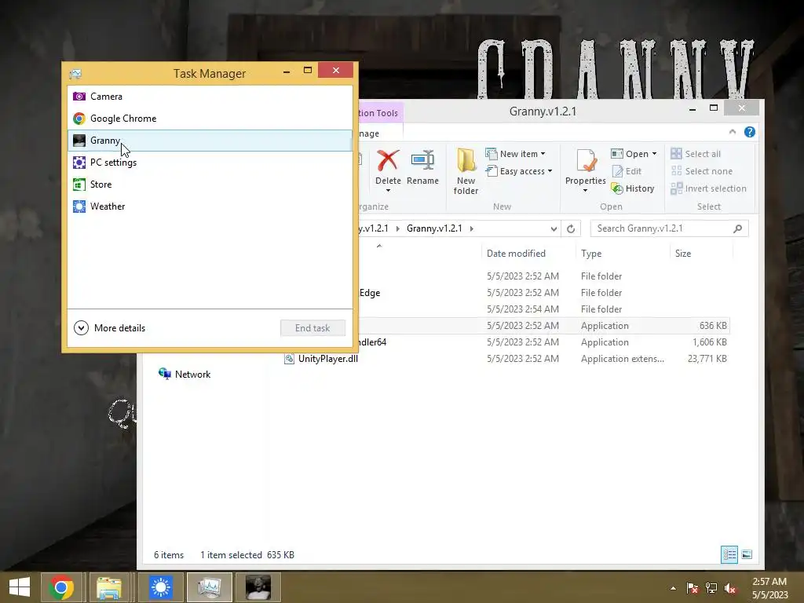
Task: Switch to Details view icon
Action: pyautogui.click(x=729, y=555)
